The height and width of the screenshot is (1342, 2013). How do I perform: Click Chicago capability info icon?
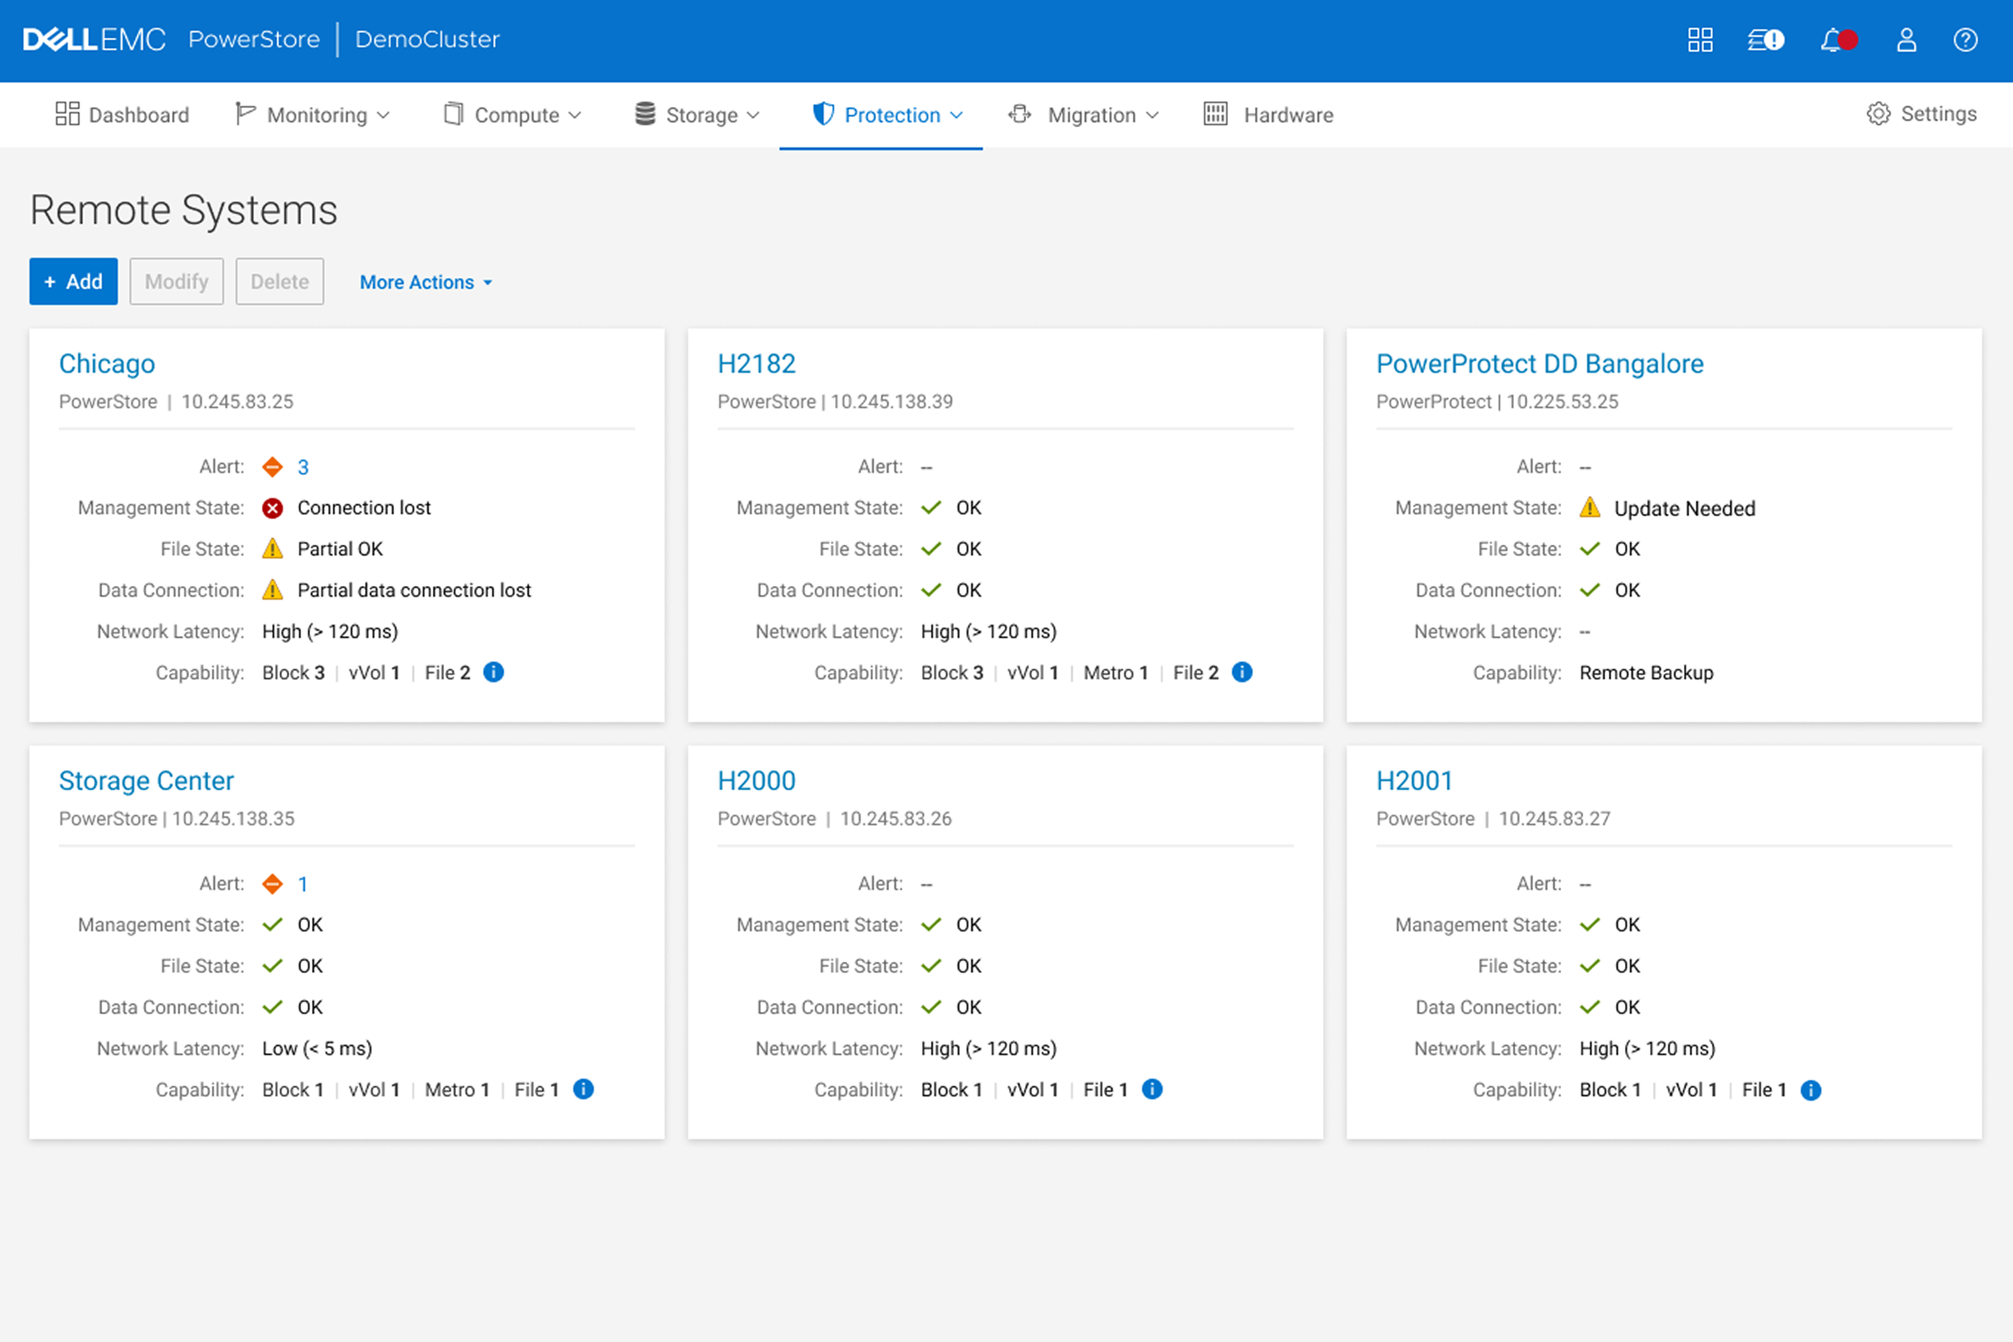click(494, 673)
